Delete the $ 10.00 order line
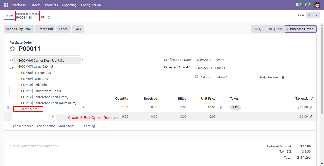 [311, 108]
